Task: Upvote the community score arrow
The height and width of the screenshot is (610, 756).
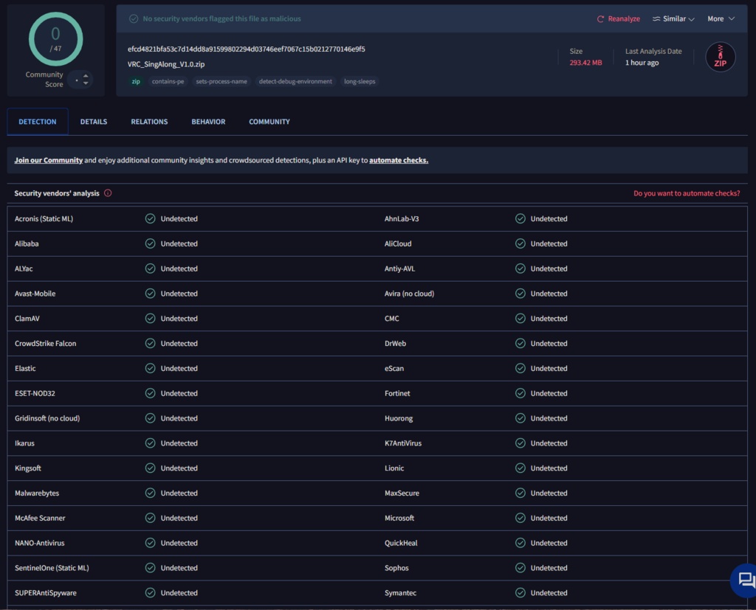Action: 86,76
